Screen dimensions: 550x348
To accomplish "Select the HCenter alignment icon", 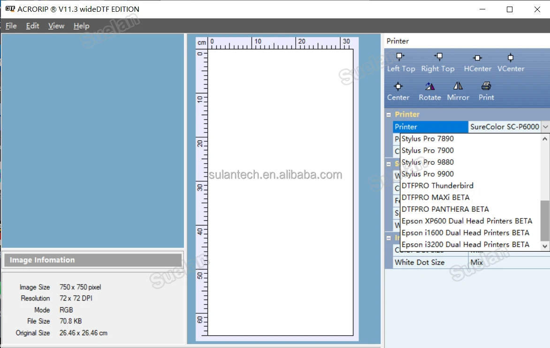I will pyautogui.click(x=477, y=58).
